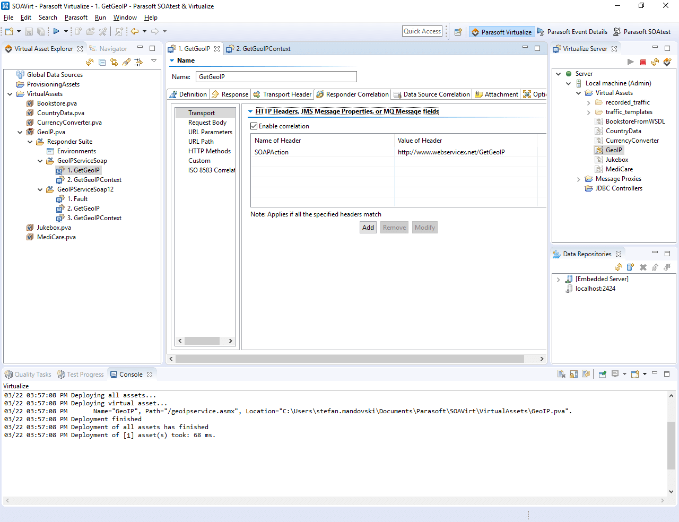This screenshot has width=679, height=522.
Task: Click the Save All icon in main toolbar
Action: tap(41, 32)
